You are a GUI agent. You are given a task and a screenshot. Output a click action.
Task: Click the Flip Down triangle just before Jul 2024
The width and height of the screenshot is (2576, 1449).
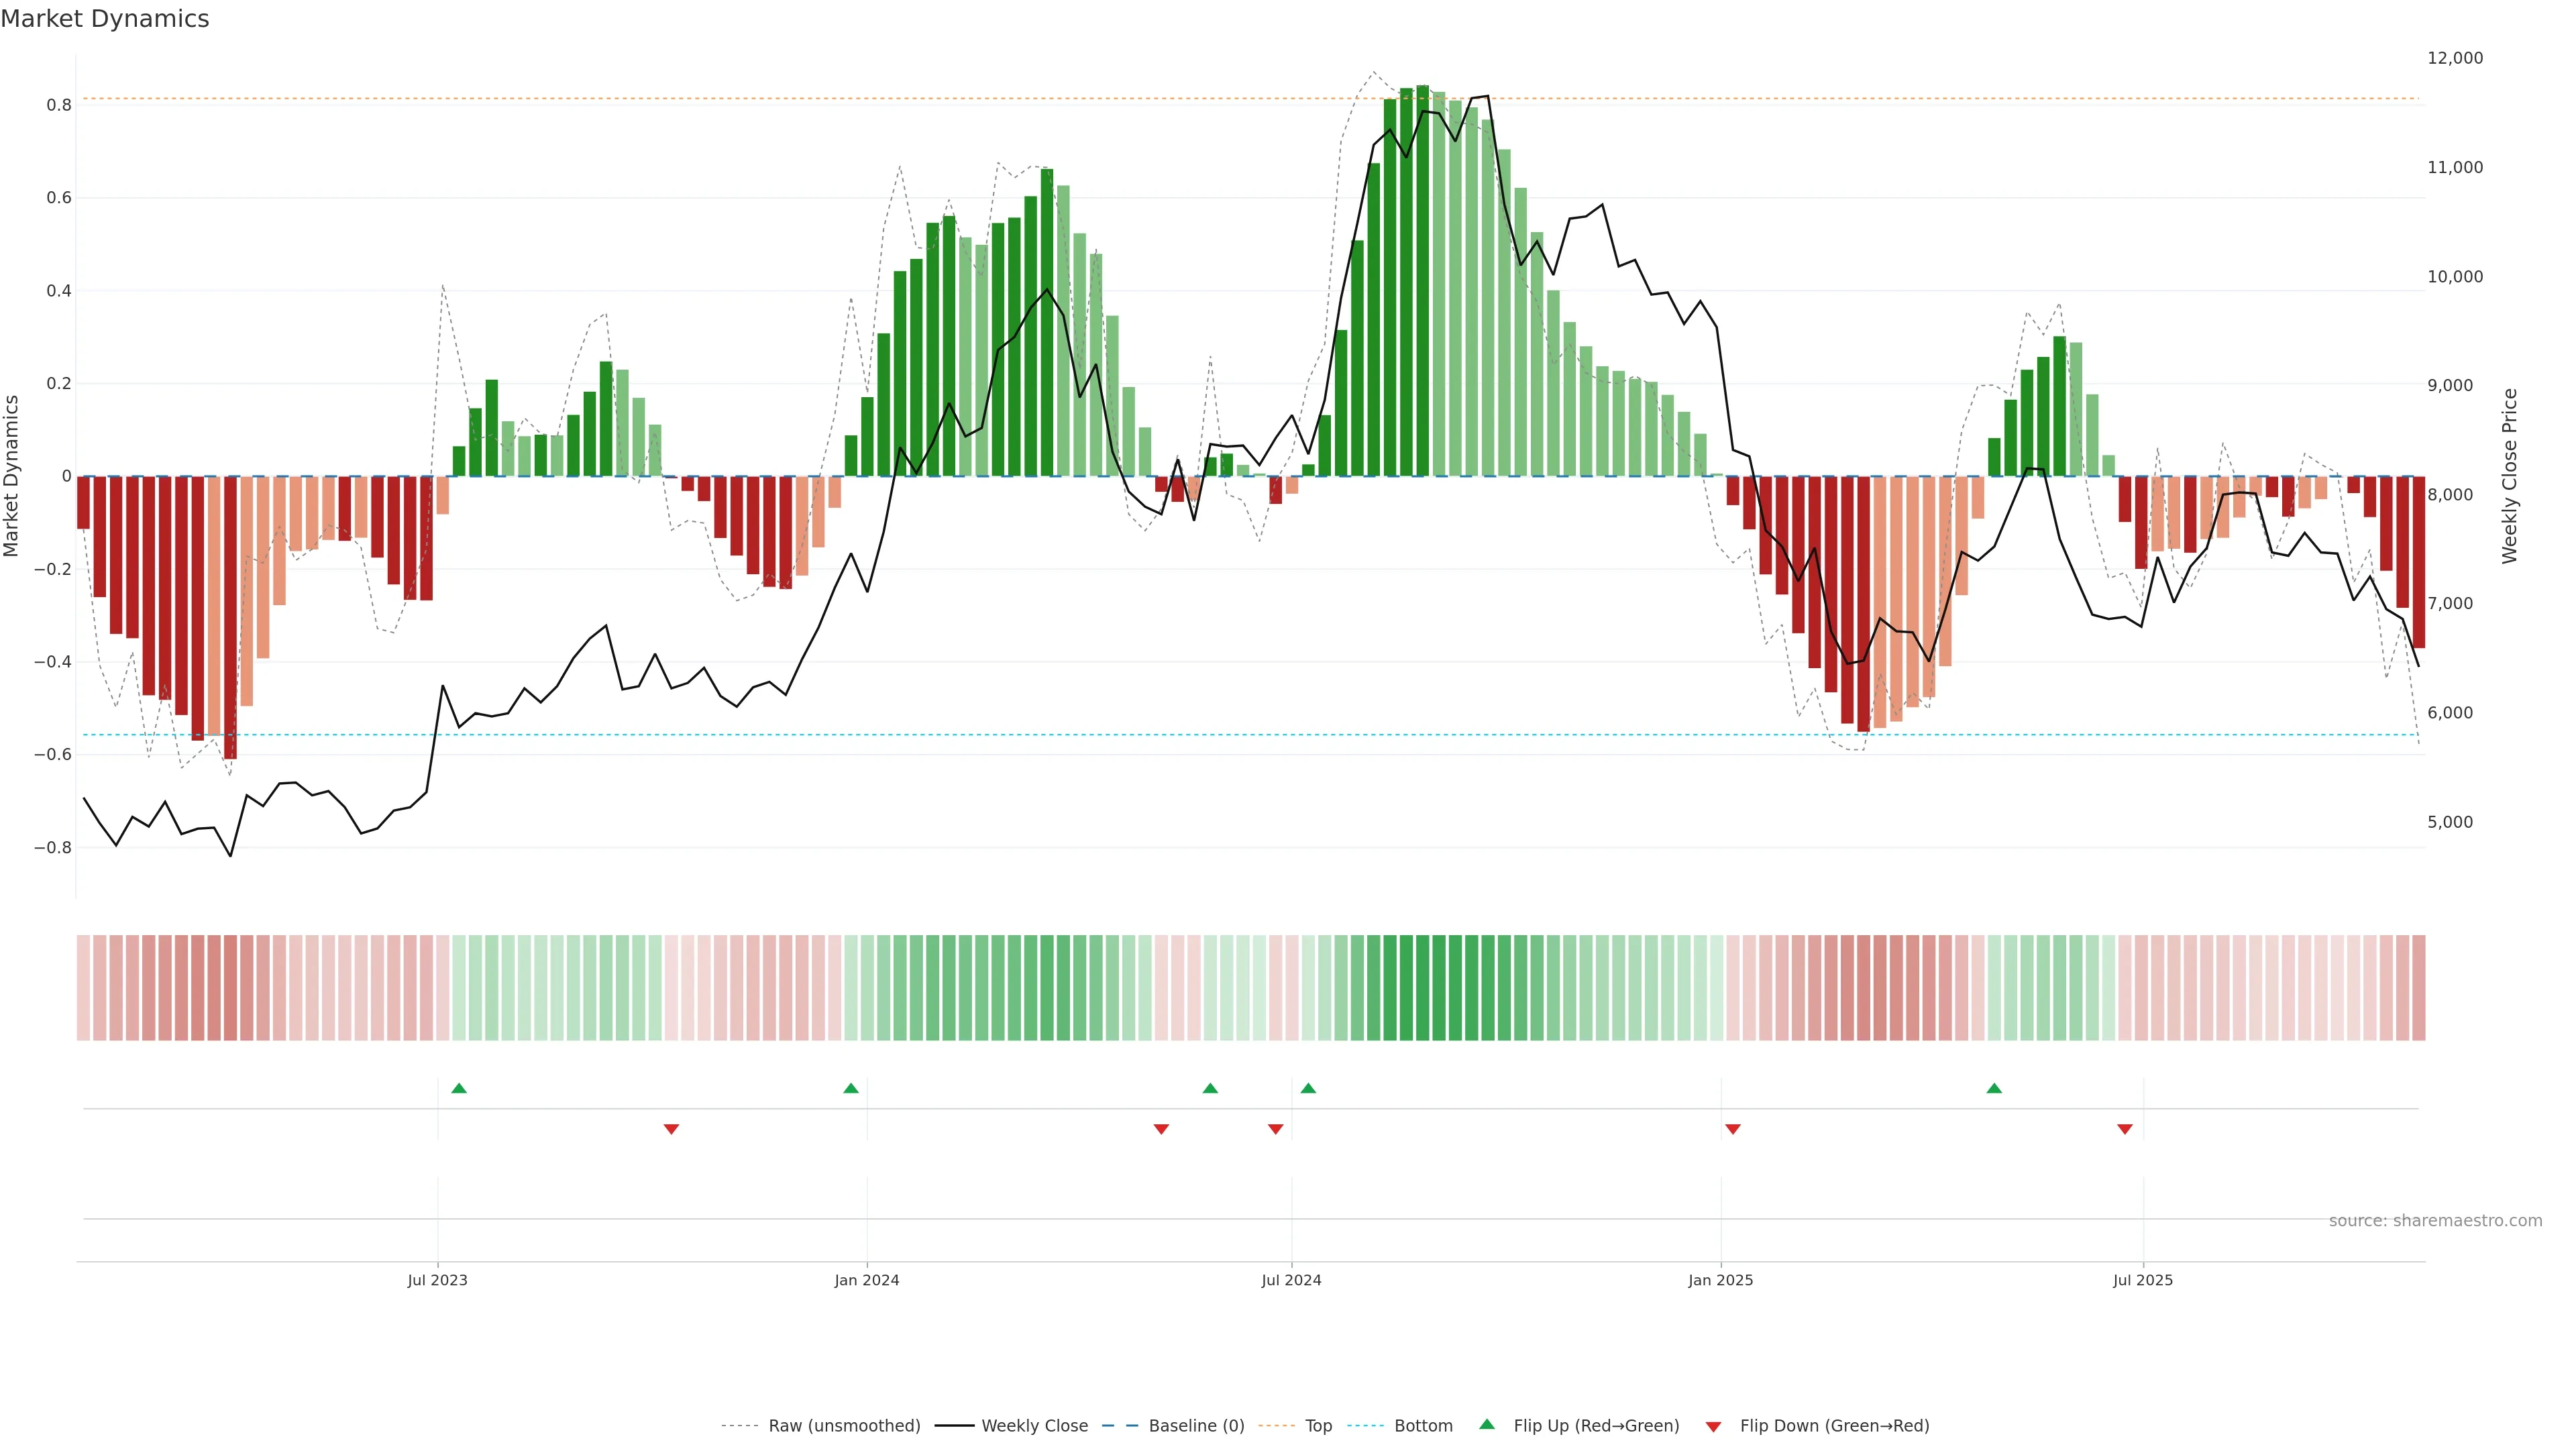click(x=1275, y=1129)
